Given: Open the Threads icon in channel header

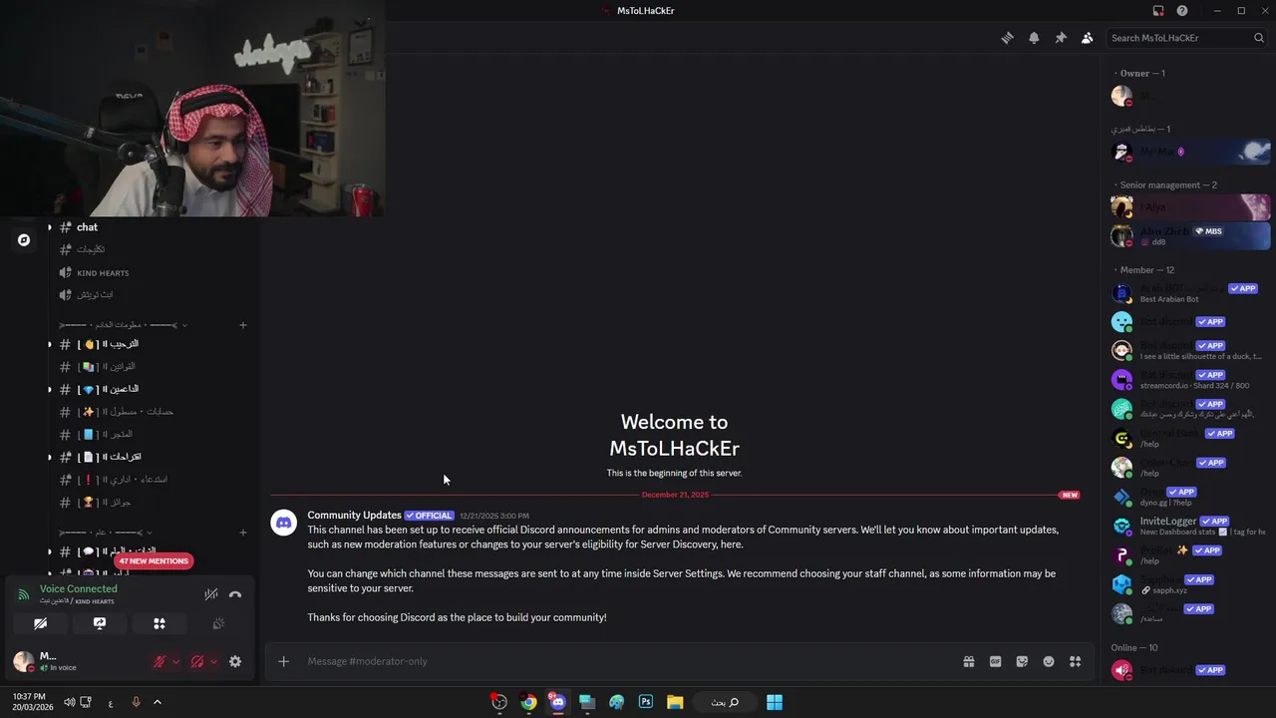Looking at the screenshot, I should click(1007, 38).
